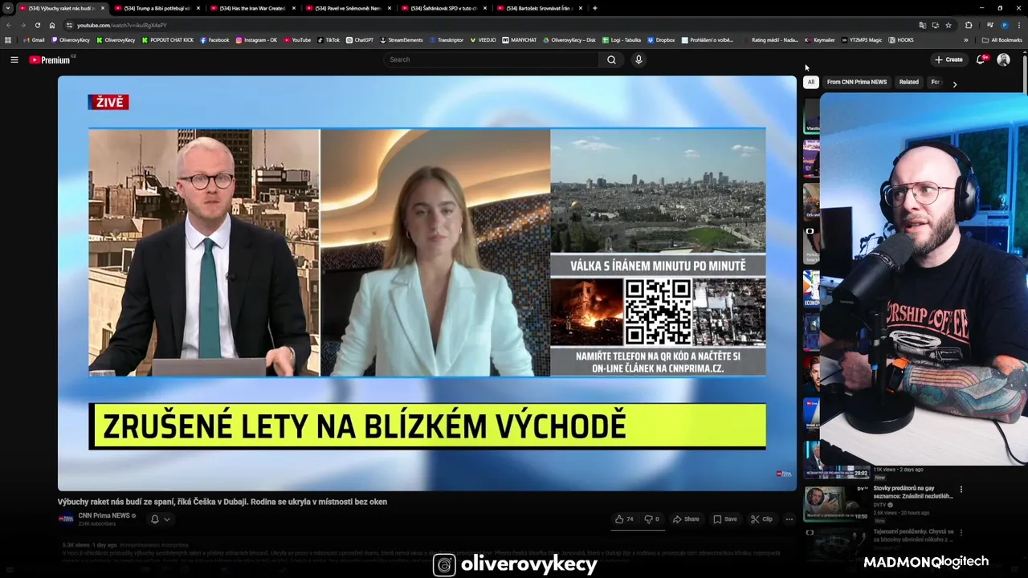Open the CNN Prima NEWS channel name link

[x=104, y=515]
